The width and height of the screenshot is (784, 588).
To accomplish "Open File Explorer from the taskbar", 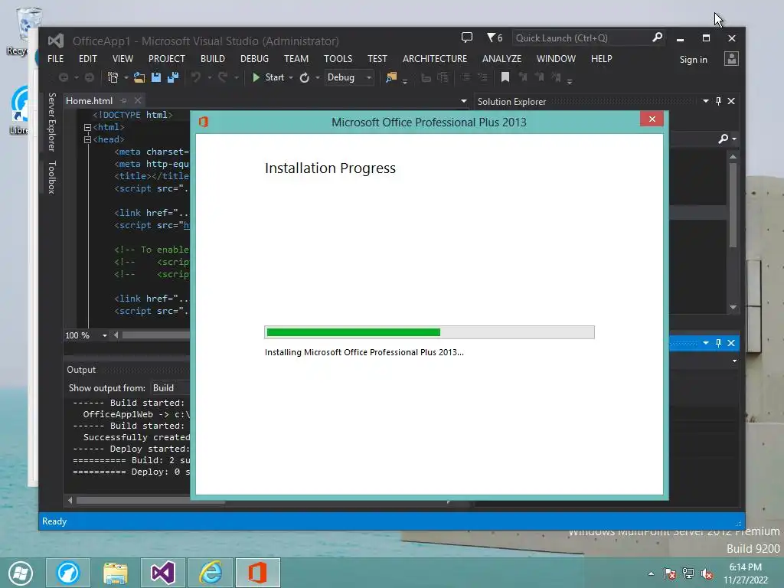I will [115, 573].
